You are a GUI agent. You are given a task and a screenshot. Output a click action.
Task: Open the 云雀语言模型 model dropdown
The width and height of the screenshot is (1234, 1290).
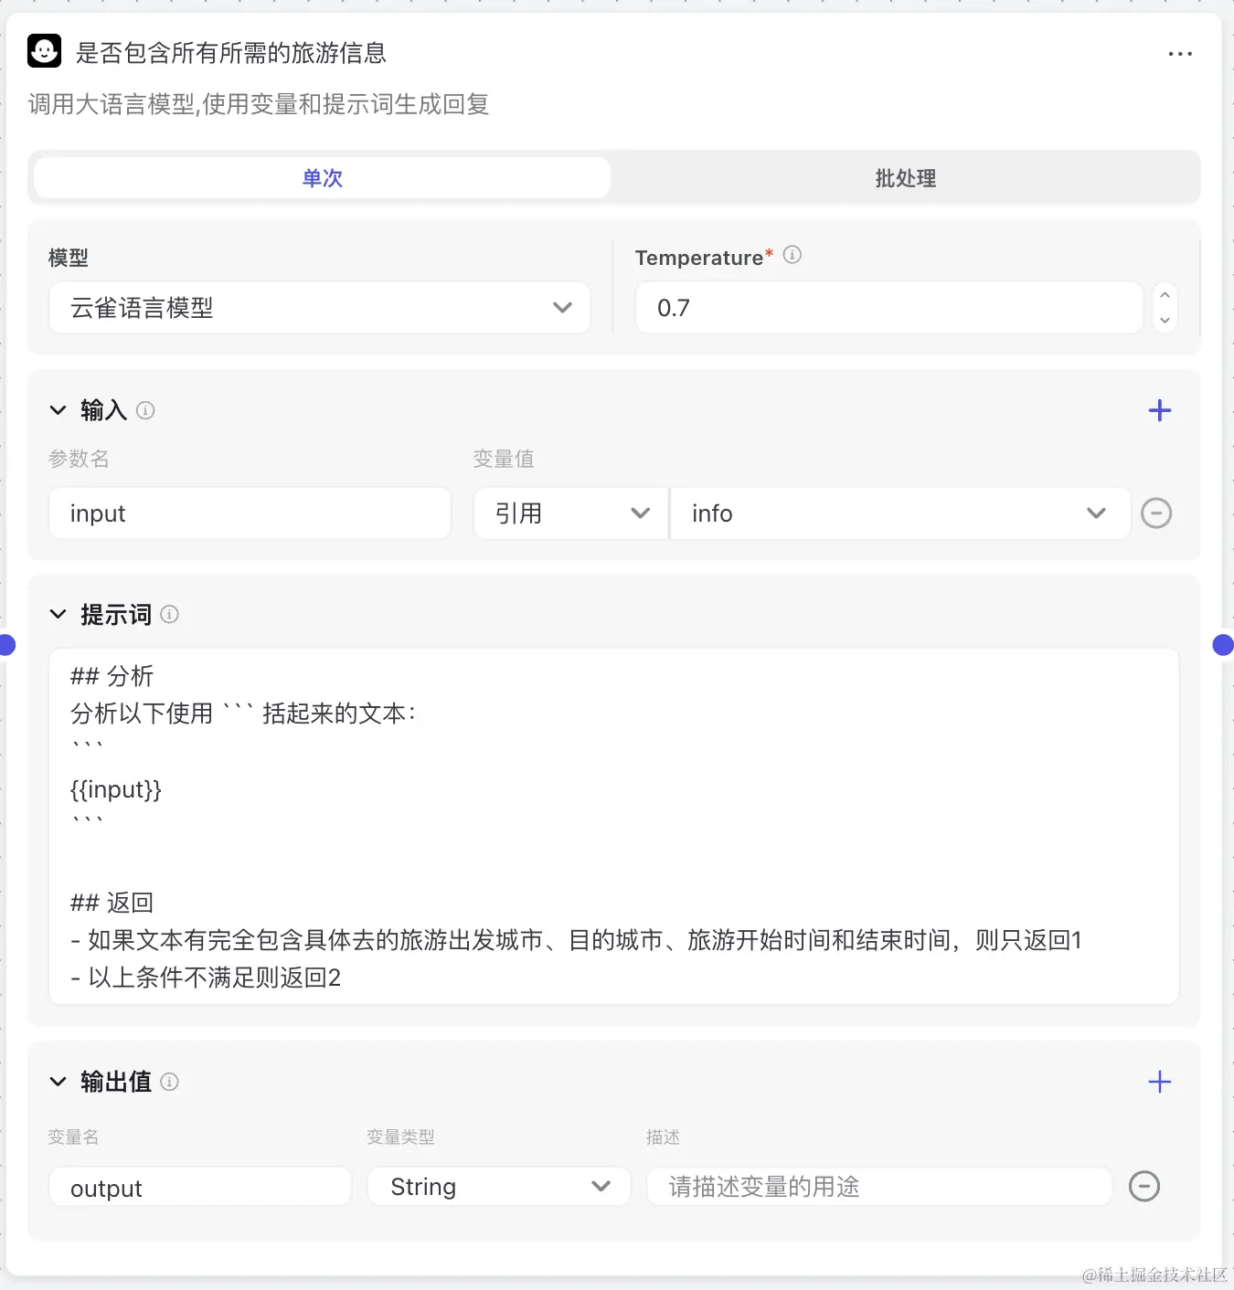pyautogui.click(x=319, y=308)
